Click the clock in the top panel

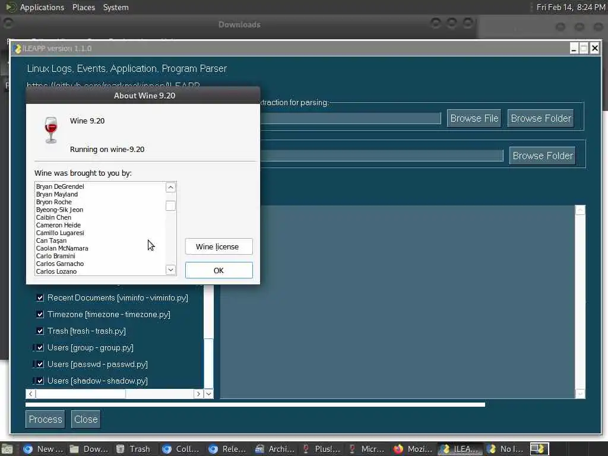(x=571, y=7)
